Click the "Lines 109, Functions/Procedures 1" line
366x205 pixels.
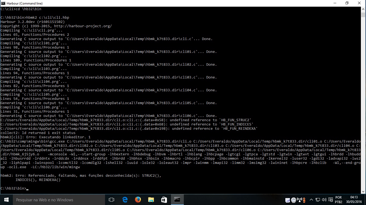[x=36, y=60]
